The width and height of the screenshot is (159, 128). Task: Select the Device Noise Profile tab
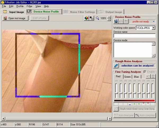44,12
